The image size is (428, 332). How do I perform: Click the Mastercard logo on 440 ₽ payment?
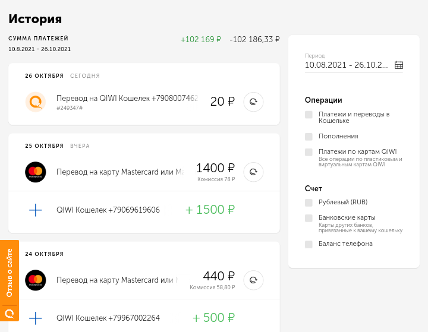click(36, 280)
